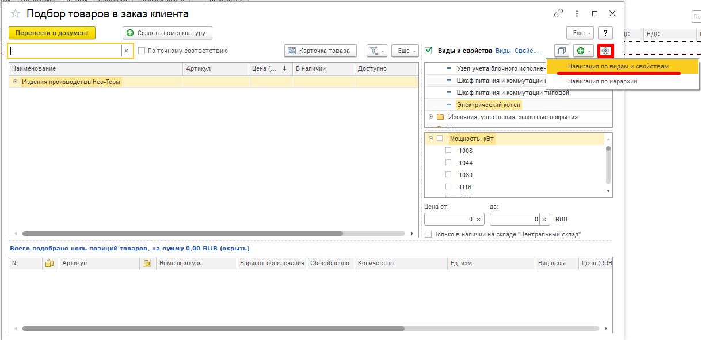Tick the 1116 power value checkbox
Image resolution: width=701 pixels, height=340 pixels.
[x=448, y=186]
